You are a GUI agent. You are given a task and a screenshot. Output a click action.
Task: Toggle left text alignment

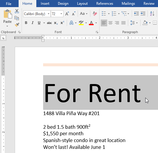[x=104, y=23]
